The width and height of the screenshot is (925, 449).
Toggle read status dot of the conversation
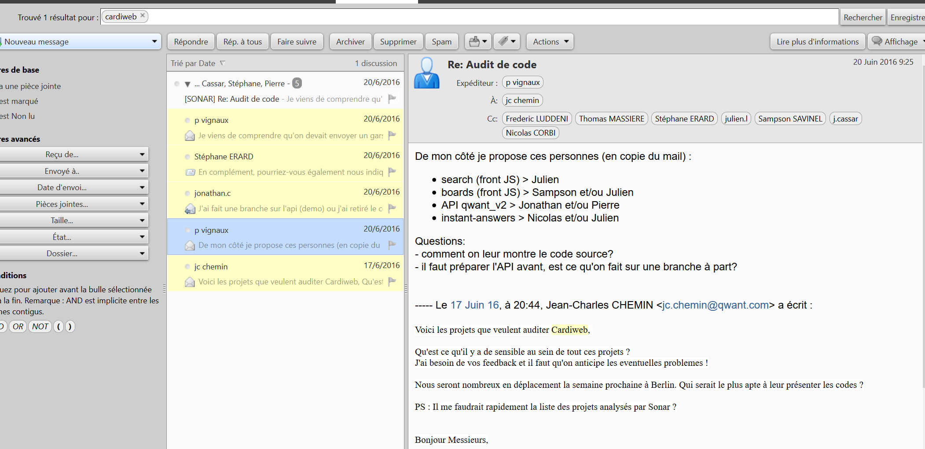[x=177, y=84]
